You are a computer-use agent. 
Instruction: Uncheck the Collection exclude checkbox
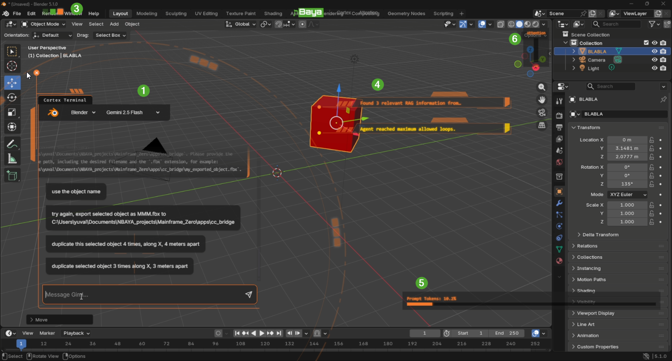coord(646,43)
